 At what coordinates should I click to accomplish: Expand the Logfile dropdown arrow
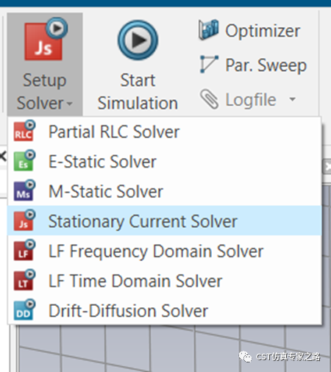tap(292, 99)
